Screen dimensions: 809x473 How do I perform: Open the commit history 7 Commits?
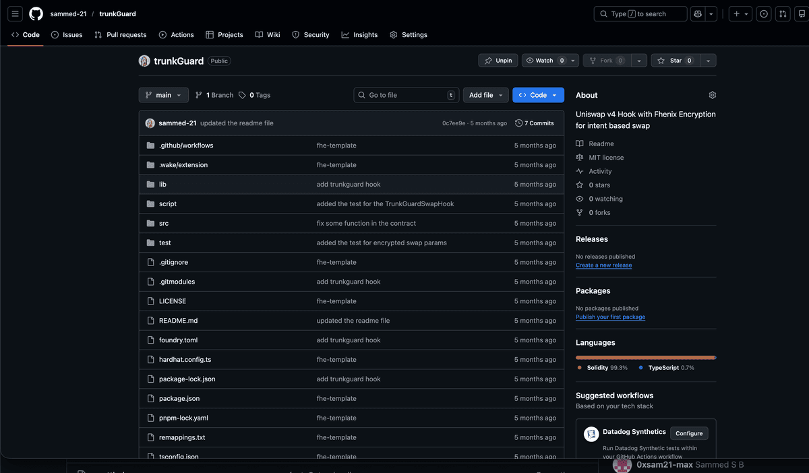[x=535, y=123]
